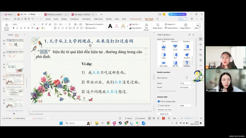246x138 pixels.
Task: Toggle Loop until next sound checkbox
Action: coord(159,91)
